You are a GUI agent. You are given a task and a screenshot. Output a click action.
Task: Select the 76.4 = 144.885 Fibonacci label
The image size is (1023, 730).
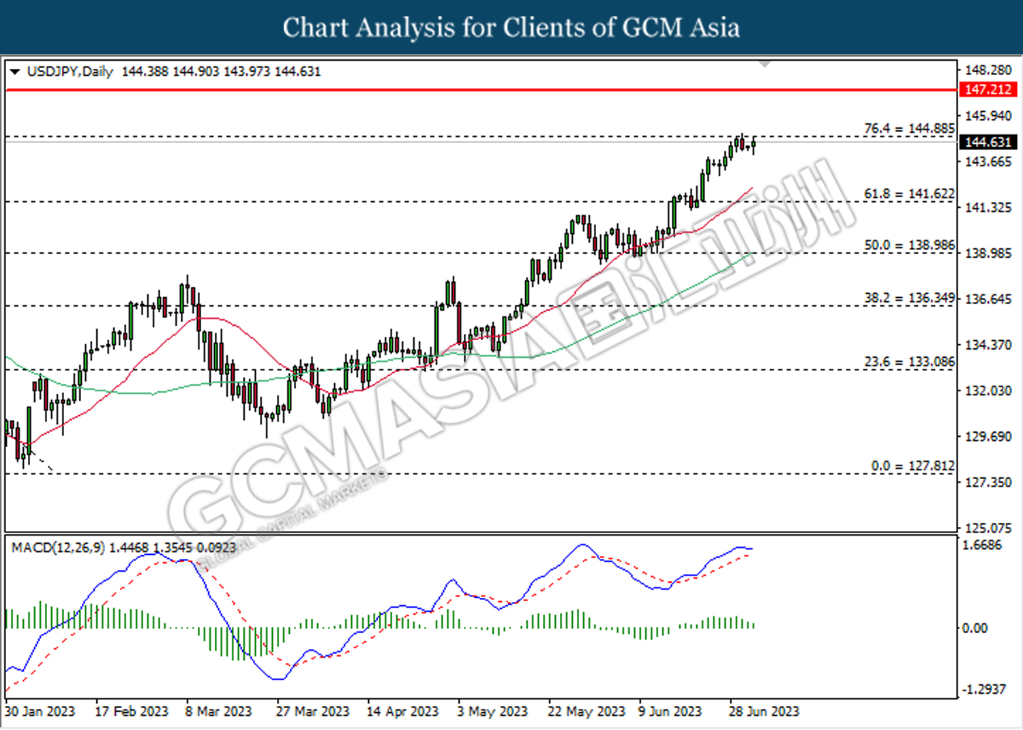[x=909, y=128]
